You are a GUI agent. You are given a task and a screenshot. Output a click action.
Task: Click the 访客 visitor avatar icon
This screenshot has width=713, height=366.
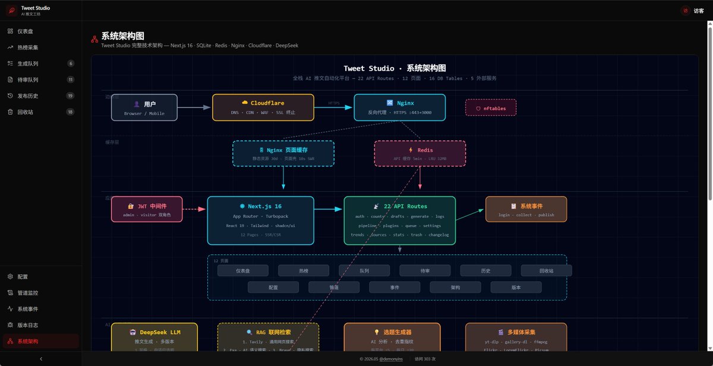(685, 10)
